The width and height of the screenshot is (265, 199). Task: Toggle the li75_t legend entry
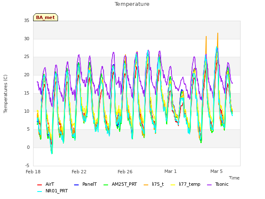(154, 184)
